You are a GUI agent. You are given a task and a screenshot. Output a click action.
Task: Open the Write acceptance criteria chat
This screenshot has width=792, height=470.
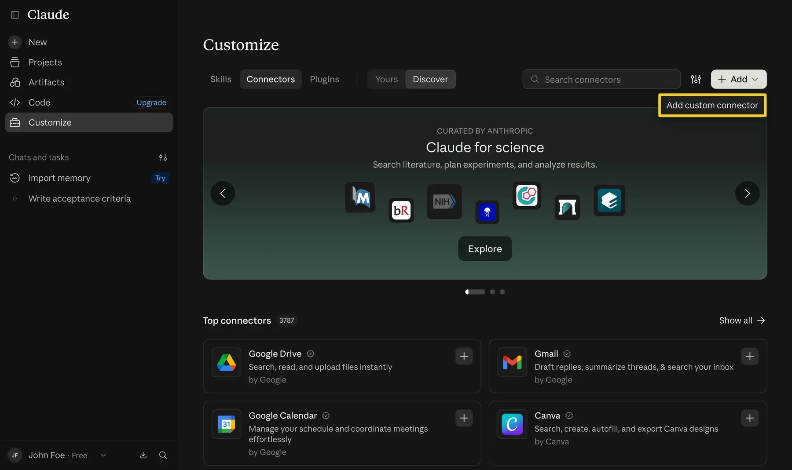click(88, 199)
